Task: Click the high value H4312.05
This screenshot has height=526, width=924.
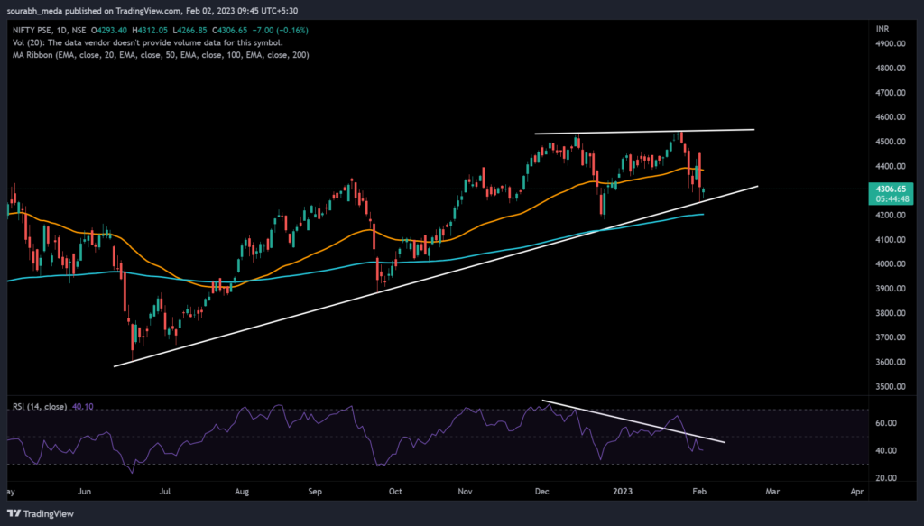Action: pyautogui.click(x=150, y=30)
